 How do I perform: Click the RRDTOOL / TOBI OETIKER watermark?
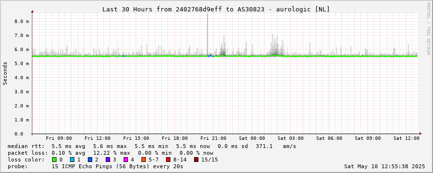(x=428, y=29)
